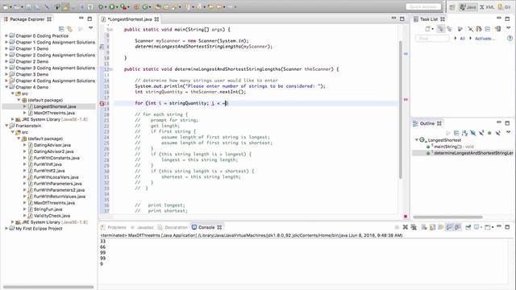
Task: Select main(String[]) method in Outline
Action: (453, 147)
